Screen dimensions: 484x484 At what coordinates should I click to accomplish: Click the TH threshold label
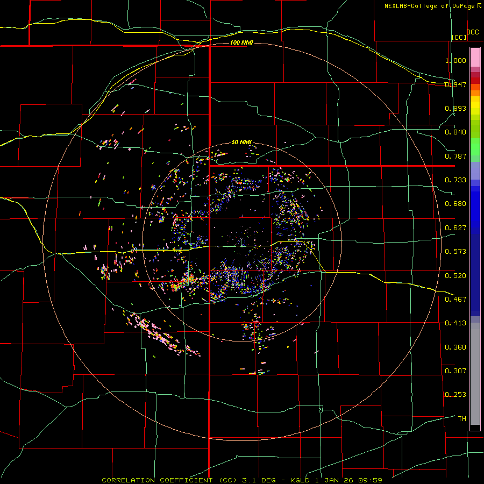pos(462,419)
